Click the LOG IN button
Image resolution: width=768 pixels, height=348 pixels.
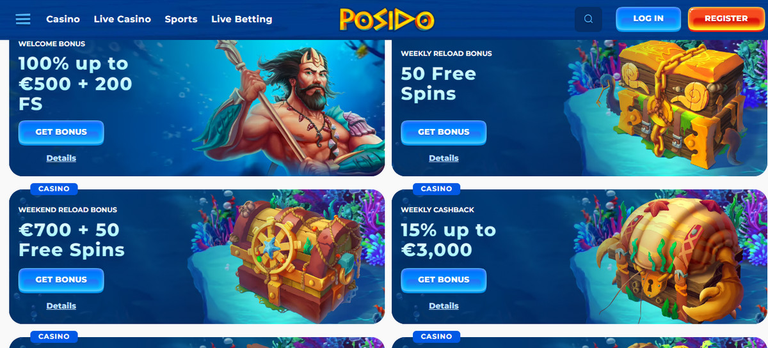[x=648, y=19]
